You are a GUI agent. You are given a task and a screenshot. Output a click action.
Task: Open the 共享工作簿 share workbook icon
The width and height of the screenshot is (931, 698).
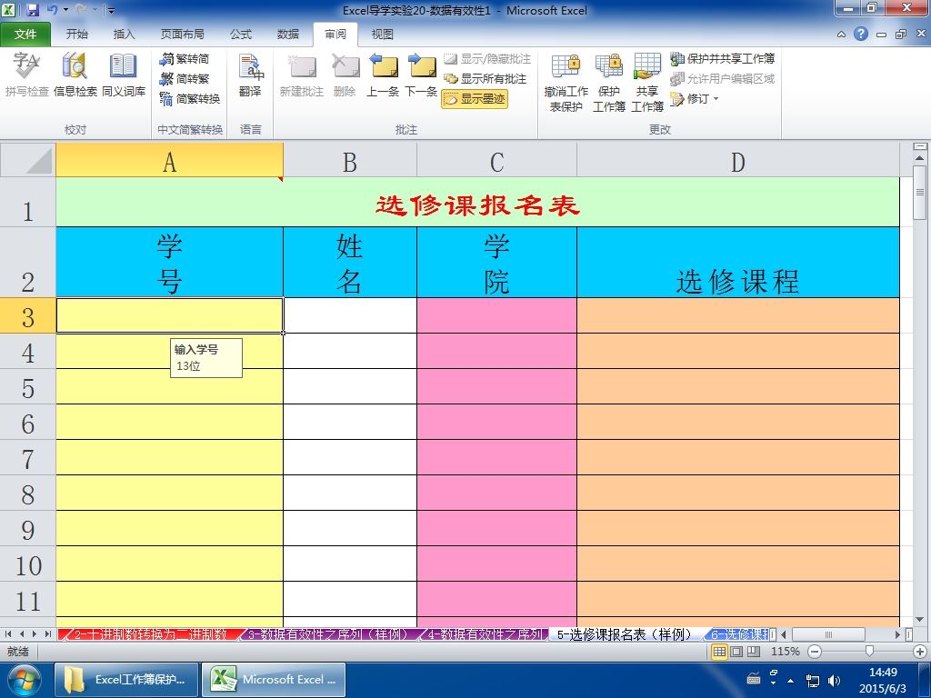[647, 83]
